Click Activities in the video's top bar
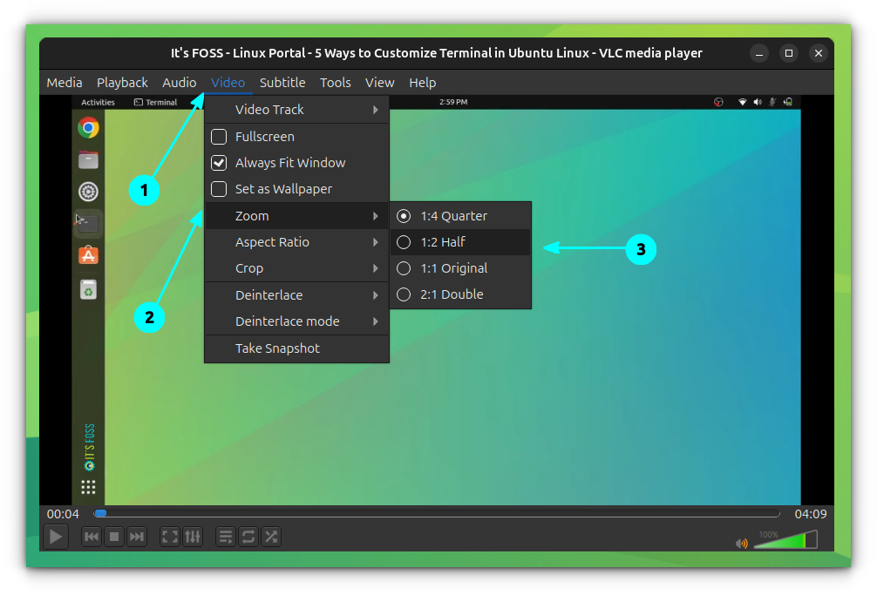The height and width of the screenshot is (595, 877). 98,102
